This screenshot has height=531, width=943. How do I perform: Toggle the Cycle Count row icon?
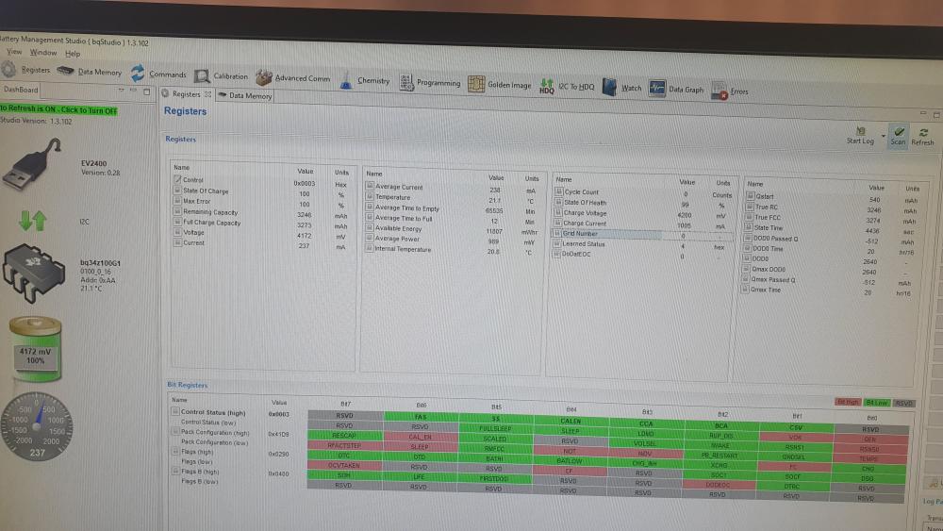(558, 191)
